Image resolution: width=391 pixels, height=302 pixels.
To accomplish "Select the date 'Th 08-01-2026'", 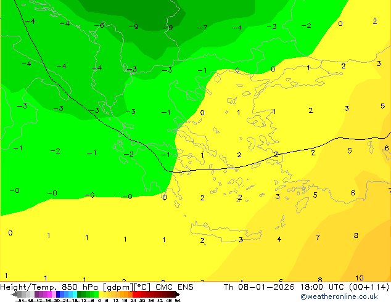I will 259,287.
